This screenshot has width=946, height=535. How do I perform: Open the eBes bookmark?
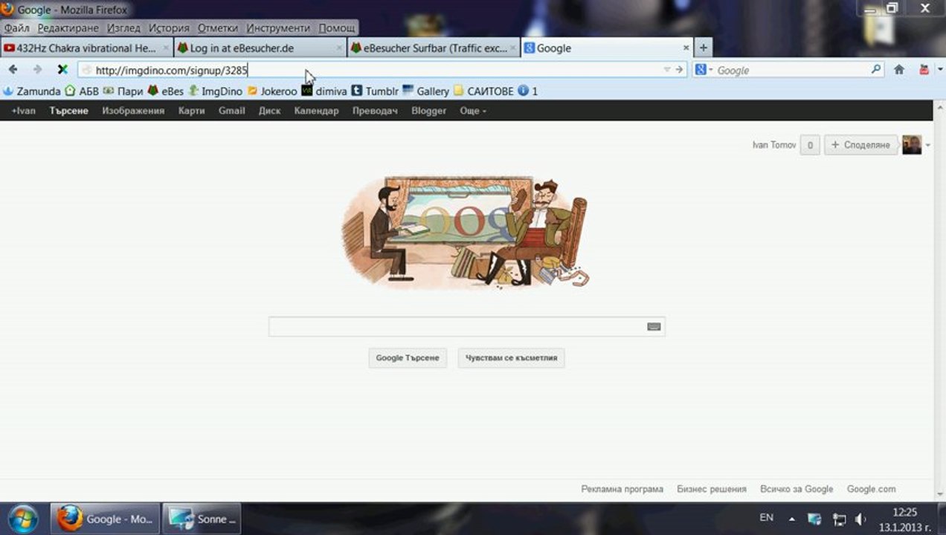click(x=166, y=91)
